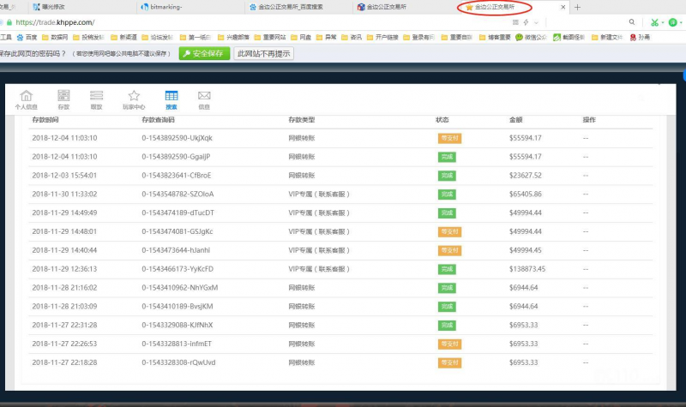Open the 信息 envelope icon
Image resolution: width=686 pixels, height=407 pixels.
[204, 99]
